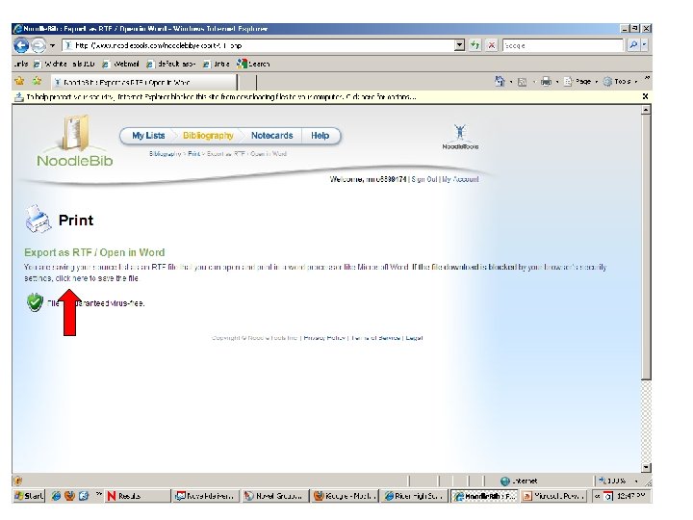Click the browser Forward arrow button

38,45
